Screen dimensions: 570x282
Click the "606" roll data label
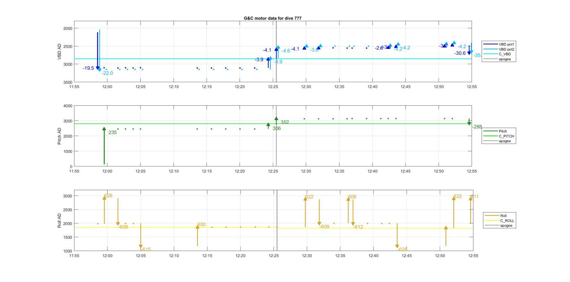352,197
